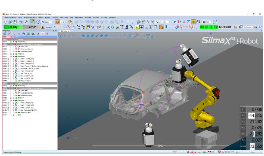Close the Program panel

point(56,31)
